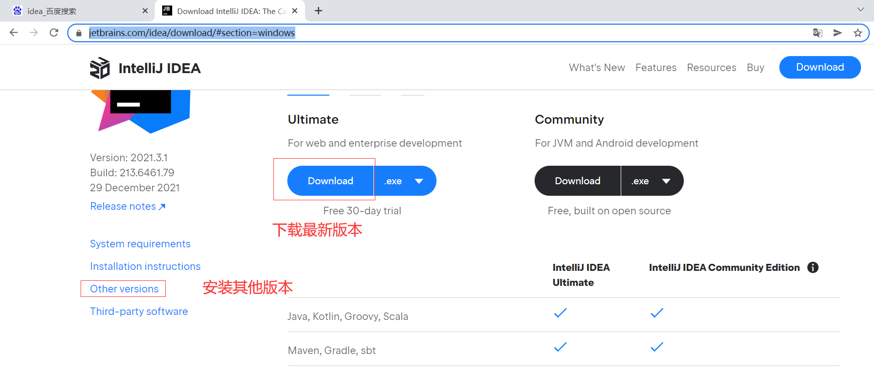The width and height of the screenshot is (874, 367).
Task: Go back to previous page
Action: click(x=14, y=33)
